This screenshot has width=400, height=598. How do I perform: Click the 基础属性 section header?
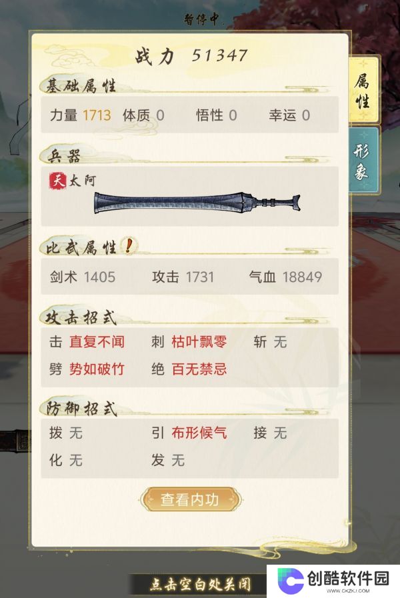coord(81,86)
